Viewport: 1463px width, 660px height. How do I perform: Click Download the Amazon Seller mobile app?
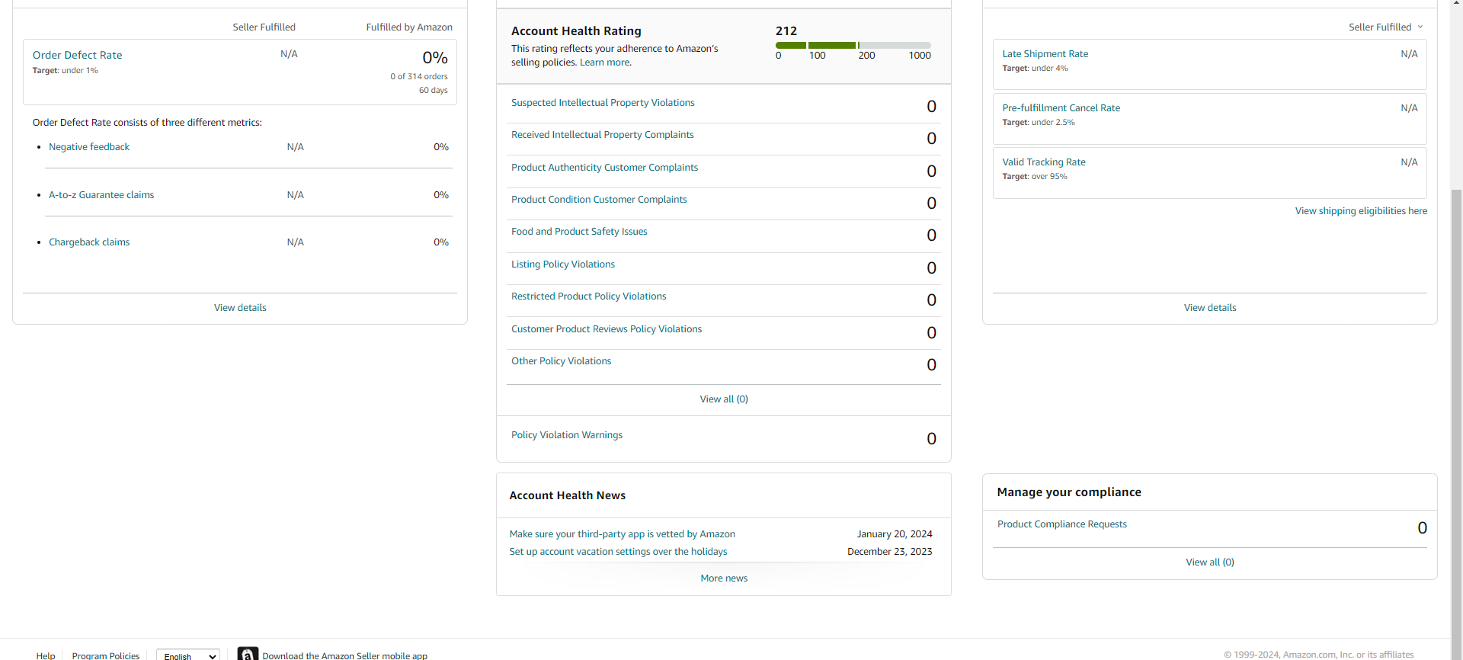pyautogui.click(x=344, y=655)
